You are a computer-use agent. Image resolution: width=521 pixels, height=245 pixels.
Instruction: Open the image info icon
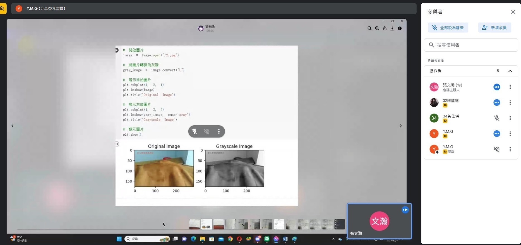click(400, 28)
